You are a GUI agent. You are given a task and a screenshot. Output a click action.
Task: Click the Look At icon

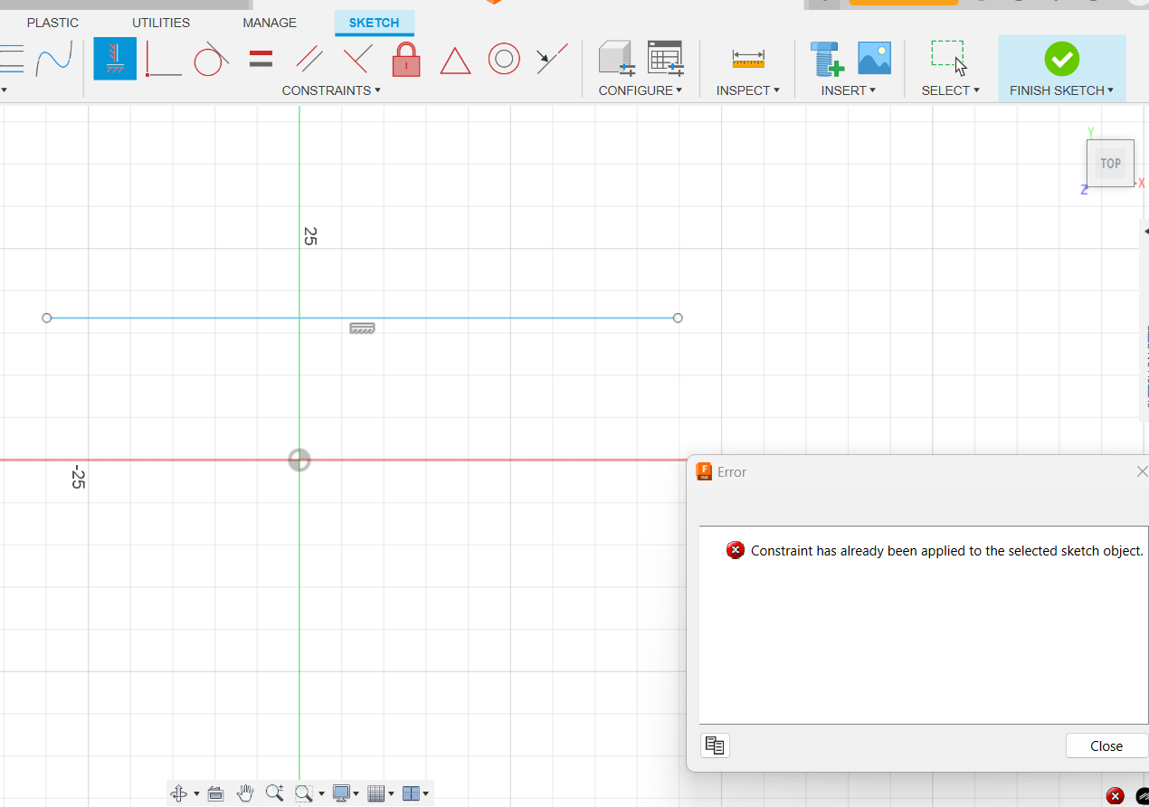[x=215, y=793]
